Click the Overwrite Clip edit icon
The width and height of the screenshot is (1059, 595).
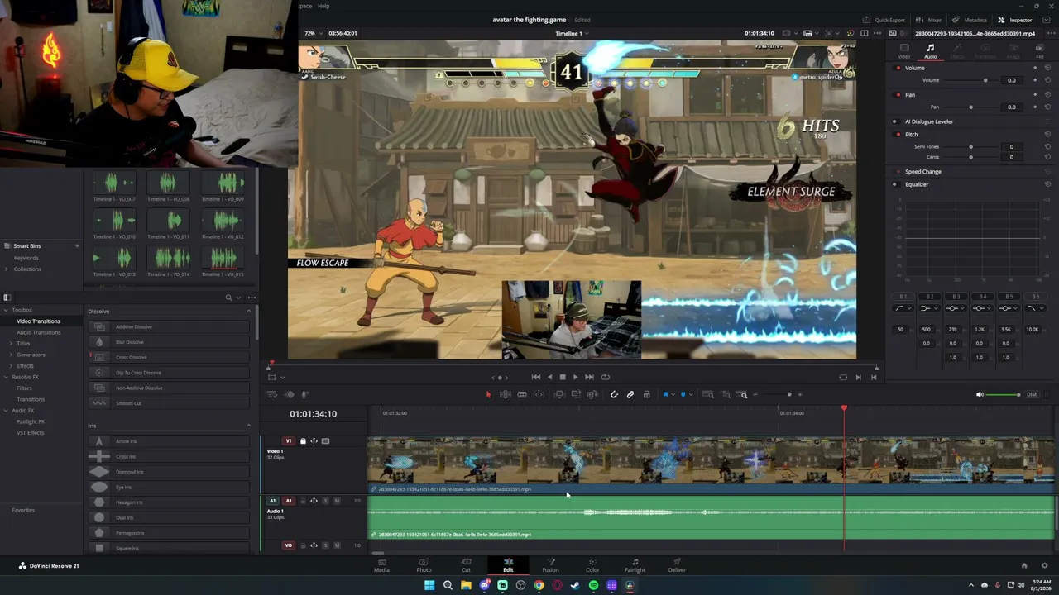coord(576,394)
